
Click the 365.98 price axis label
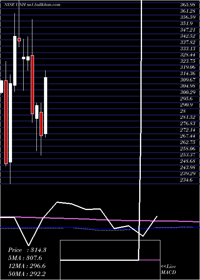[188, 5]
